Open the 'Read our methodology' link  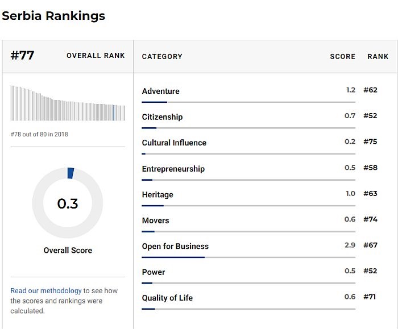click(45, 290)
